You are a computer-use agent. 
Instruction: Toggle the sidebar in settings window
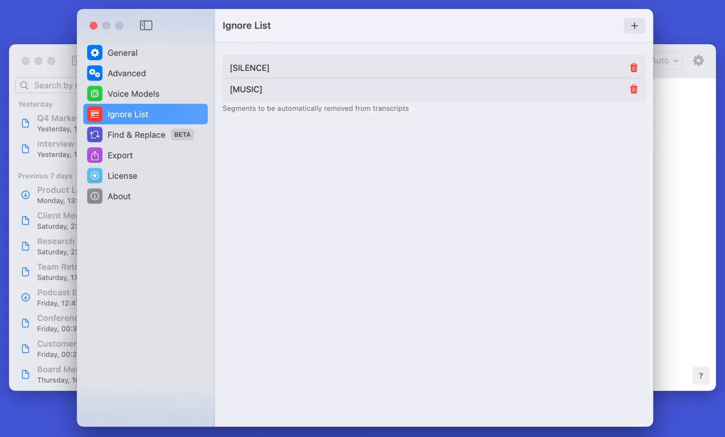click(146, 25)
